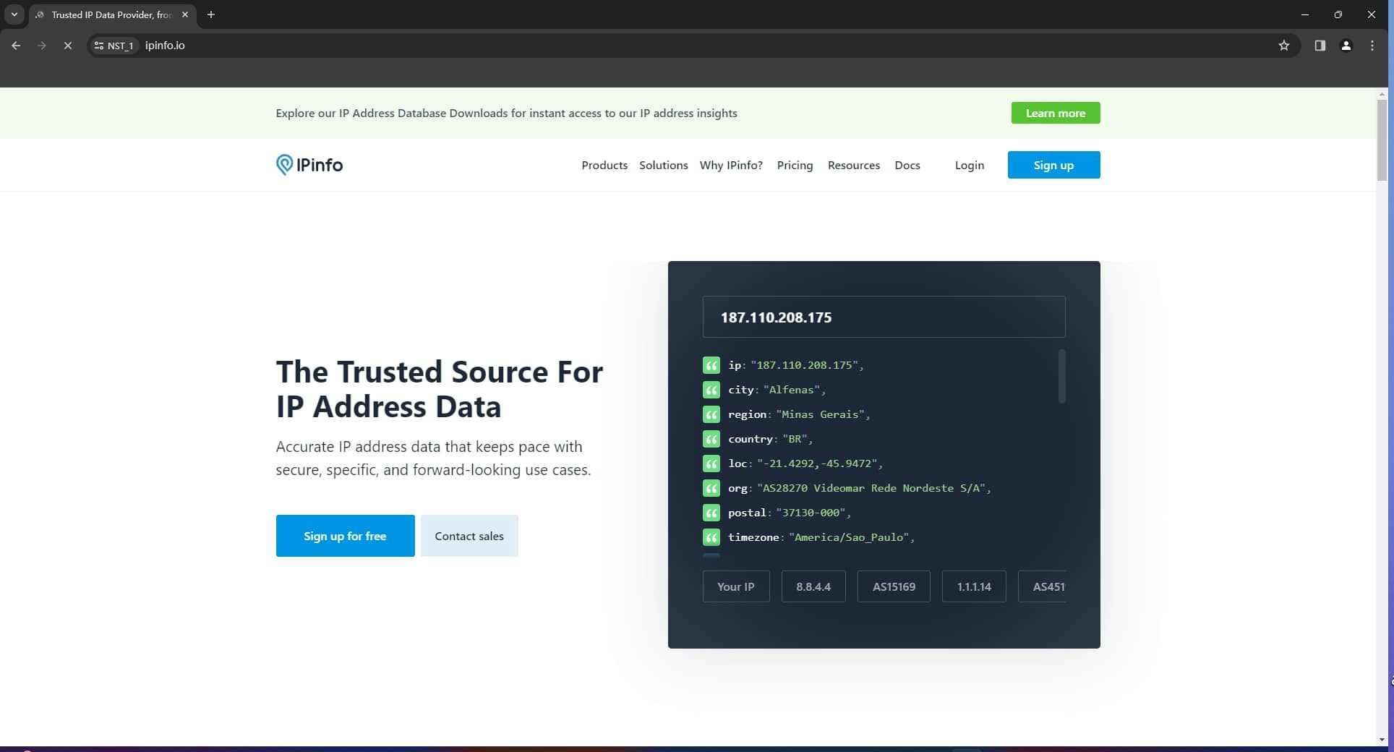The image size is (1394, 752).
Task: Click the Contact sales button
Action: [x=469, y=536]
